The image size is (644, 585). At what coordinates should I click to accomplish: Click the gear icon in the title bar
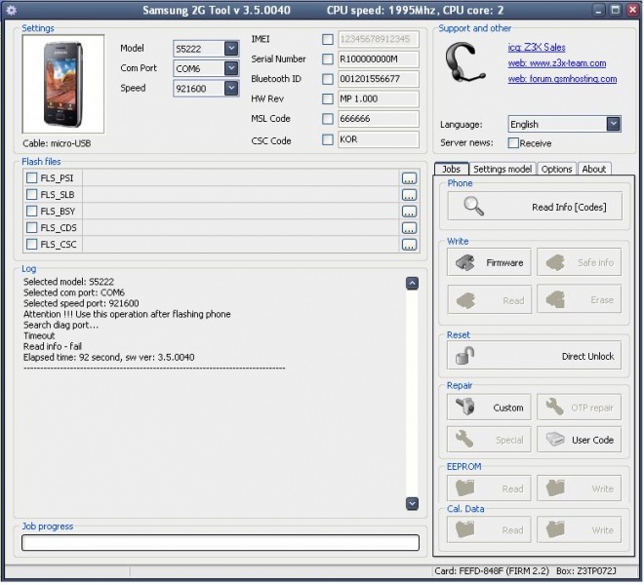pyautogui.click(x=12, y=11)
